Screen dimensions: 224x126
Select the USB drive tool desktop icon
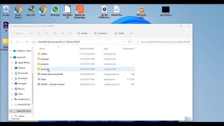tap(30, 11)
